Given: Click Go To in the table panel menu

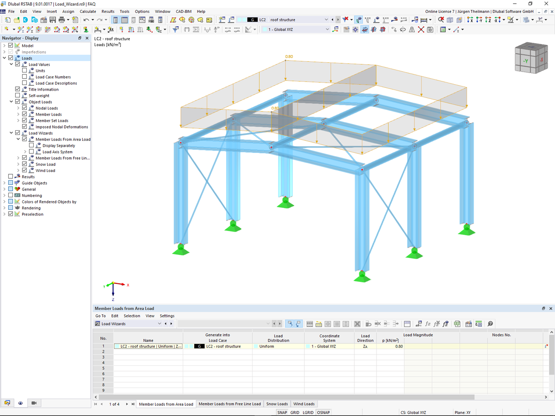Looking at the screenshot, I should click(x=101, y=315).
